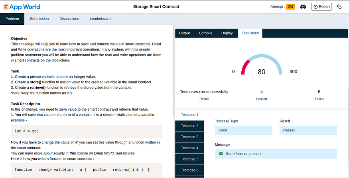Click the gauge maximum value 300

[293, 72]
